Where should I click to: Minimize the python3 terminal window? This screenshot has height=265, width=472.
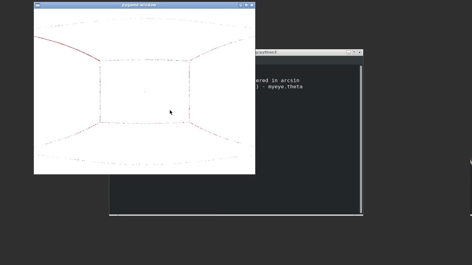pyautogui.click(x=348, y=53)
